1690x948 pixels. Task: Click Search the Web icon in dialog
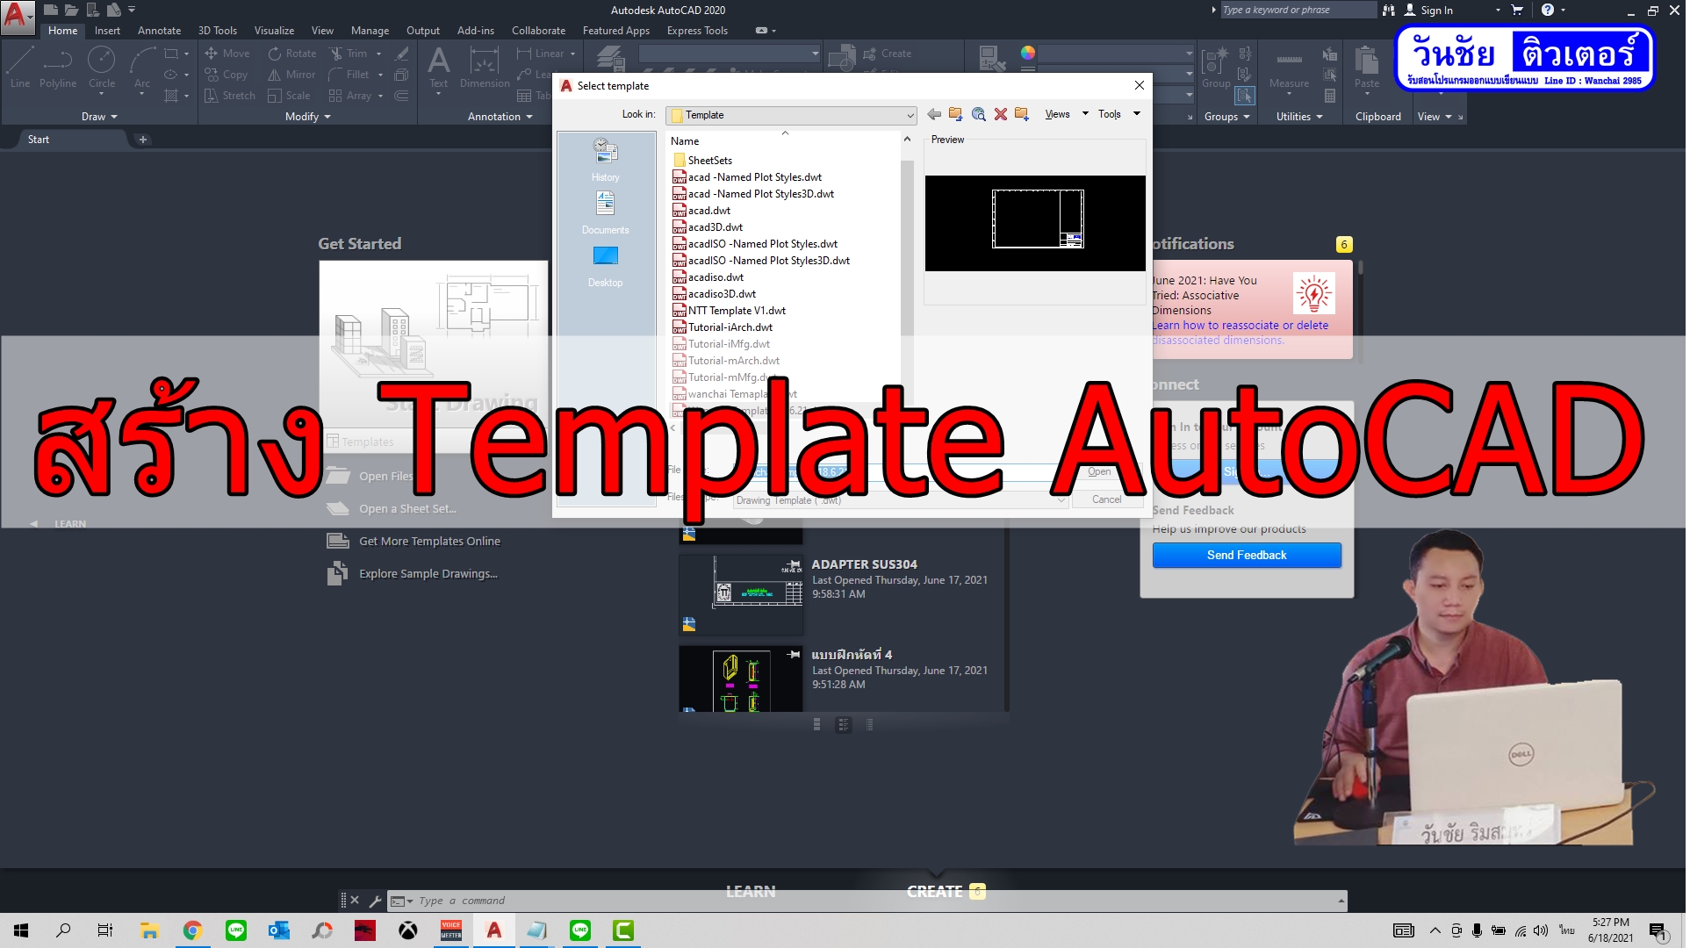click(979, 114)
